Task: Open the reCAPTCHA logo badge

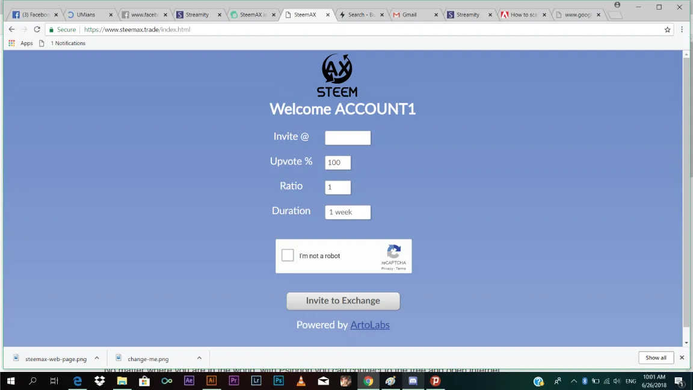Action: coord(393,252)
